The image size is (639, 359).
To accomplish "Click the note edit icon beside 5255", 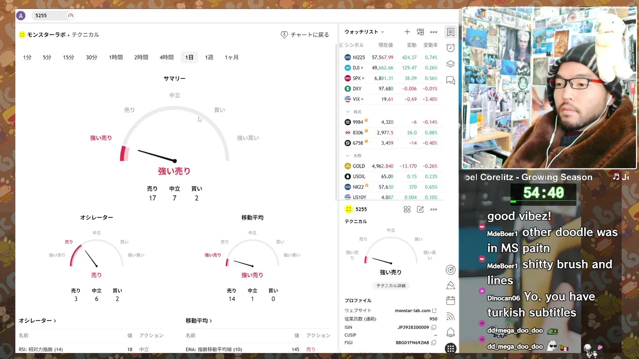I will click(x=420, y=209).
